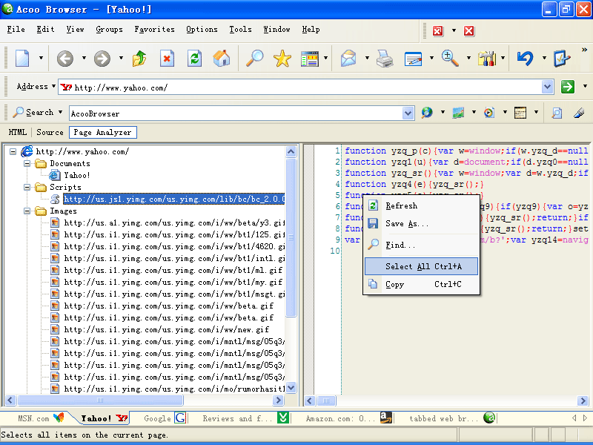Click the green Go arrow button
This screenshot has height=445, width=593.
(567, 87)
